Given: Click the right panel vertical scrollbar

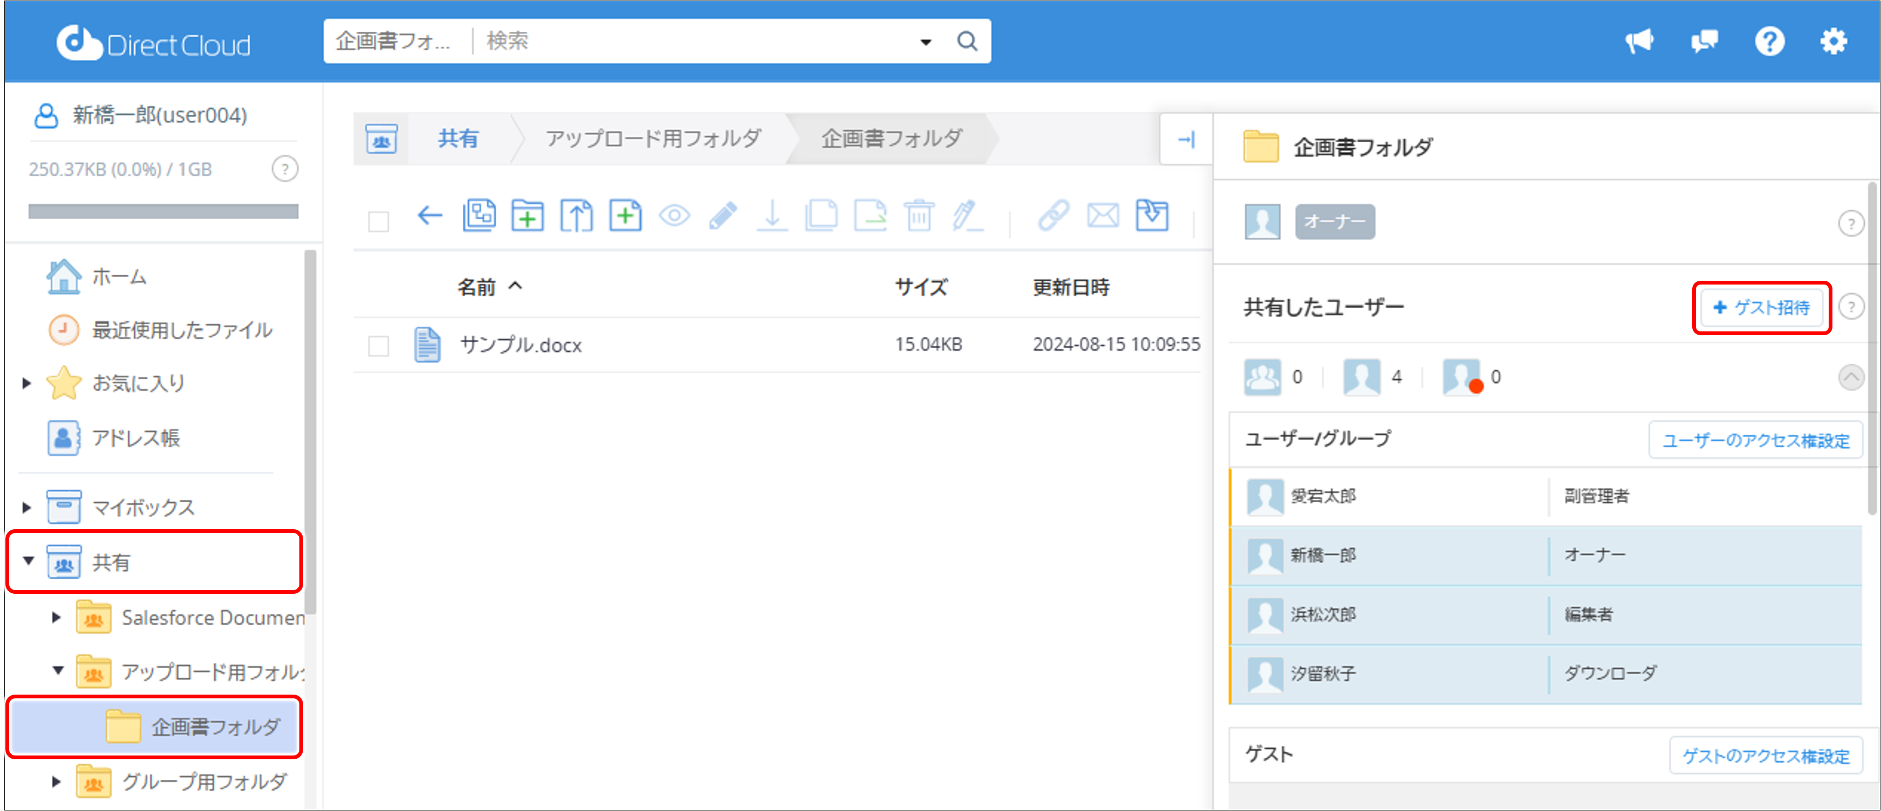Looking at the screenshot, I should 1873,349.
